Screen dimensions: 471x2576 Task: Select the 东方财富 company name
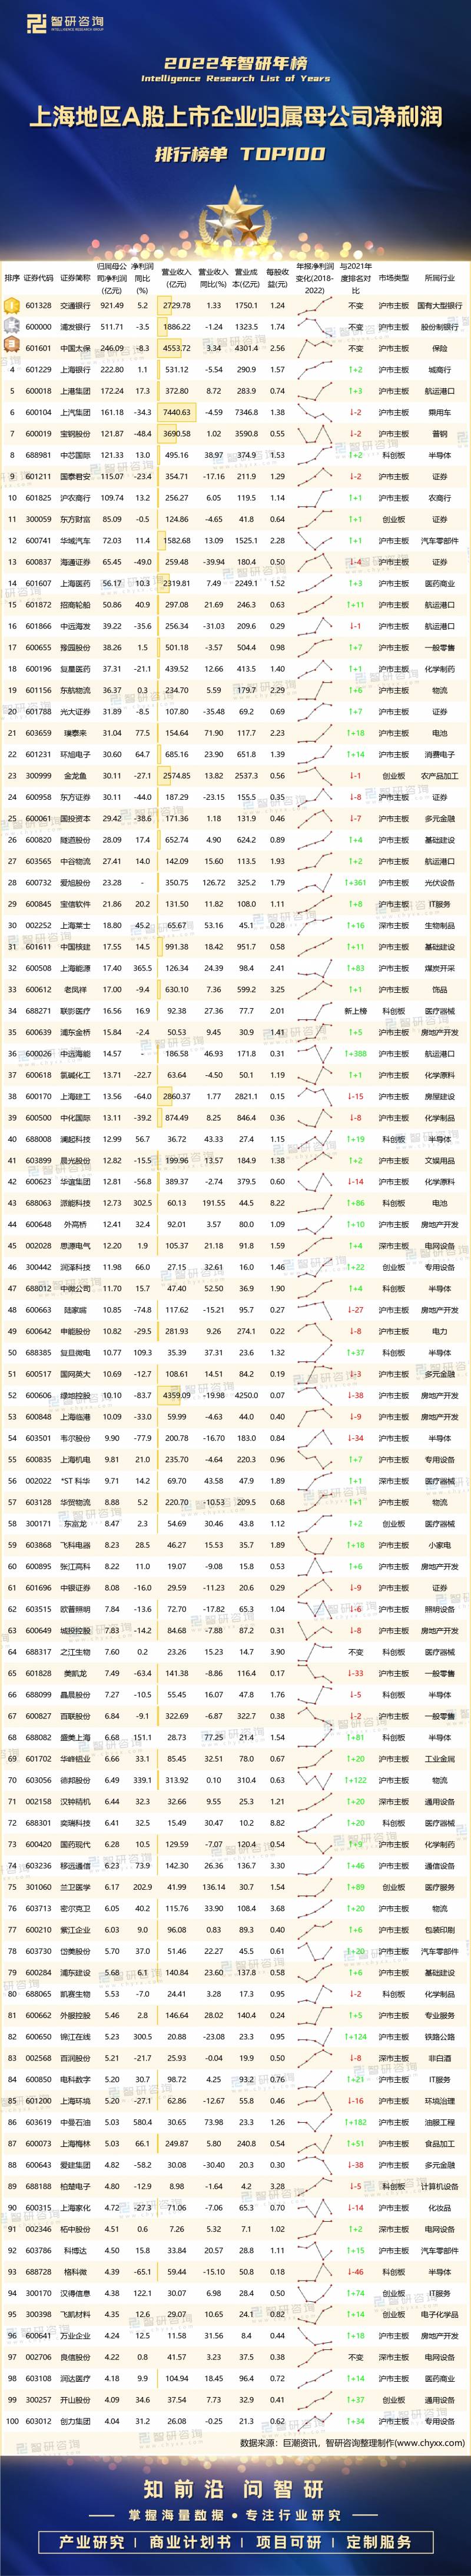(x=75, y=519)
